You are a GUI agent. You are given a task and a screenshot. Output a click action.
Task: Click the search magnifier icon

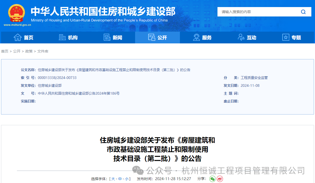coord(303,12)
